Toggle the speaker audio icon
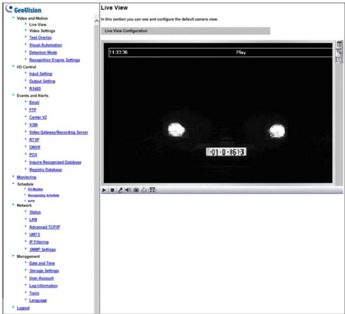The height and width of the screenshot is (314, 345). pos(128,190)
